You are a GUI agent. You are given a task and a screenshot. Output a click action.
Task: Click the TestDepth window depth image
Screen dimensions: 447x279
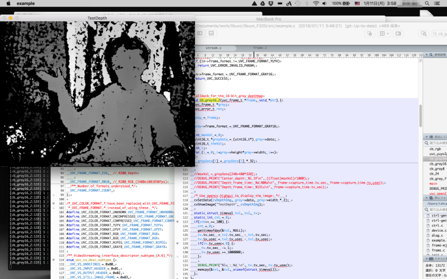97,94
